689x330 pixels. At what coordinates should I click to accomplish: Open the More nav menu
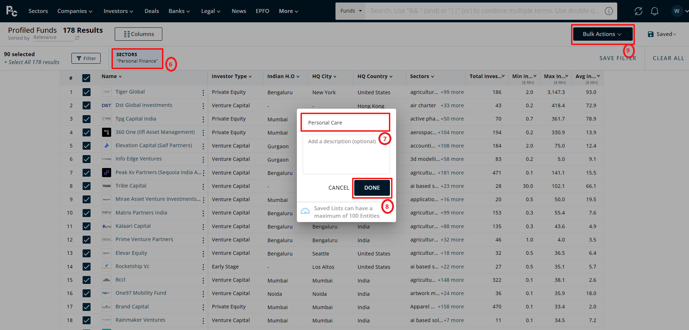pos(289,11)
